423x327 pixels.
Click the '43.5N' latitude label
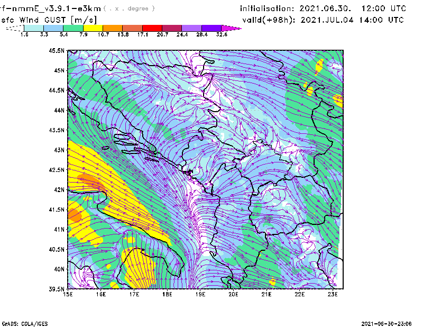point(57,130)
